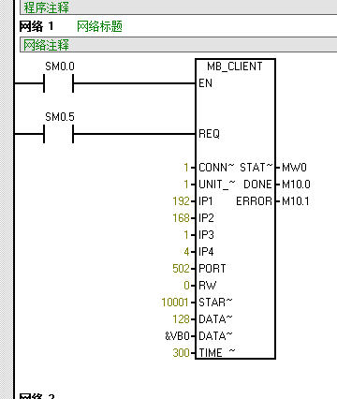
Task: Select the SM0.5 contact
Action: [59, 134]
